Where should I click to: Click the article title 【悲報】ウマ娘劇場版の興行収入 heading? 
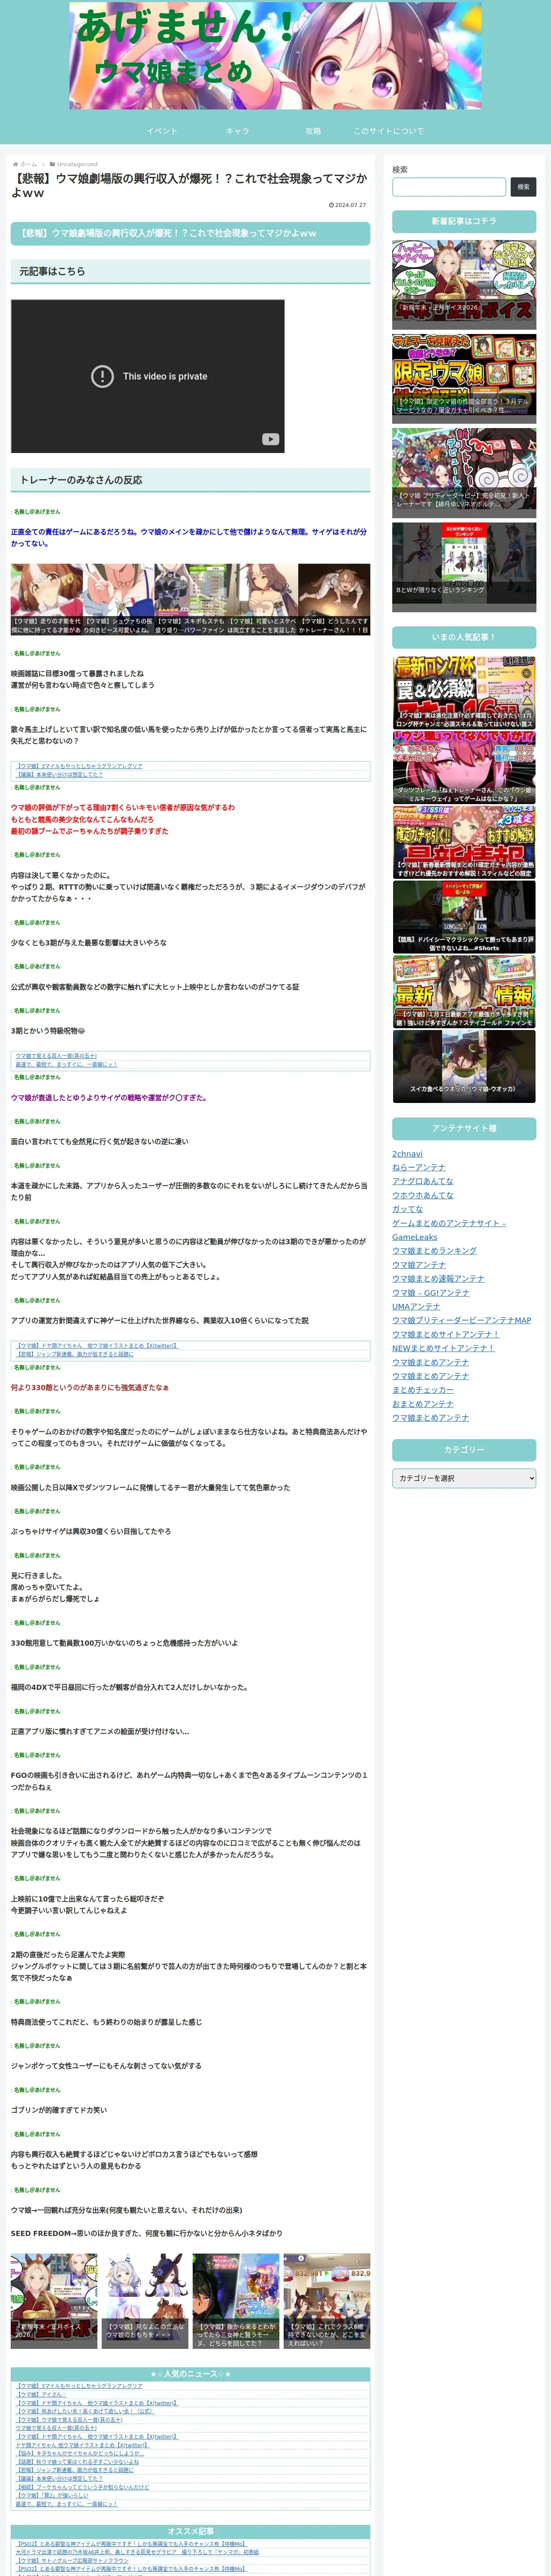tap(190, 185)
